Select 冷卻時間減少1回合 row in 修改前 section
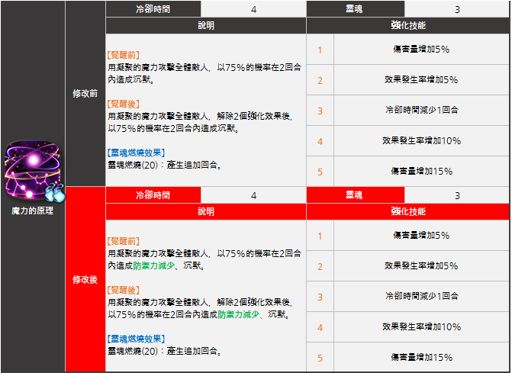 421,111
